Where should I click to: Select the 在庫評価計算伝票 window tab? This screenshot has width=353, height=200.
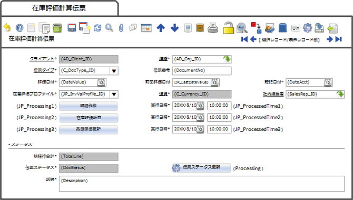click(x=59, y=8)
